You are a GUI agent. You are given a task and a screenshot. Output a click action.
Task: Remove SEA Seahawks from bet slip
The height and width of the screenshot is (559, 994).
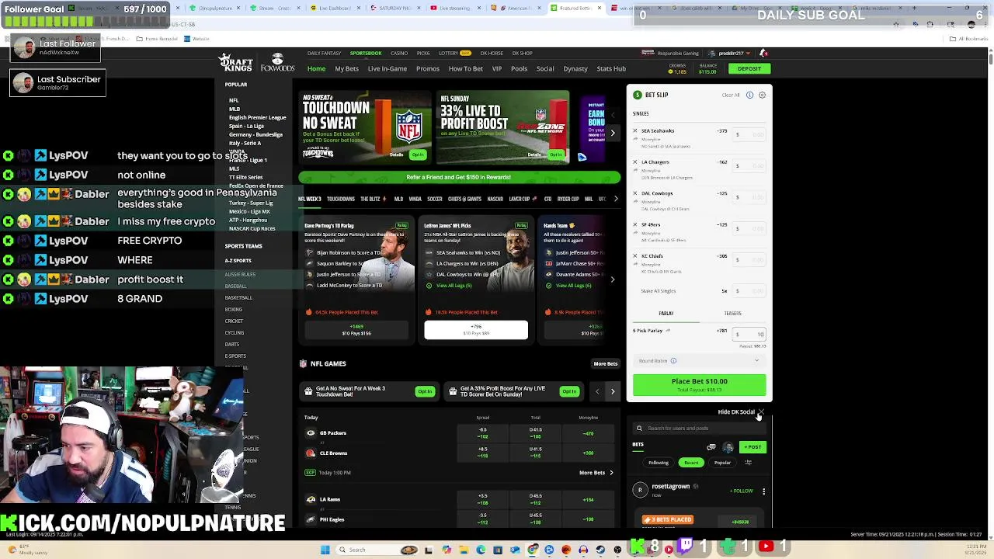pos(634,130)
